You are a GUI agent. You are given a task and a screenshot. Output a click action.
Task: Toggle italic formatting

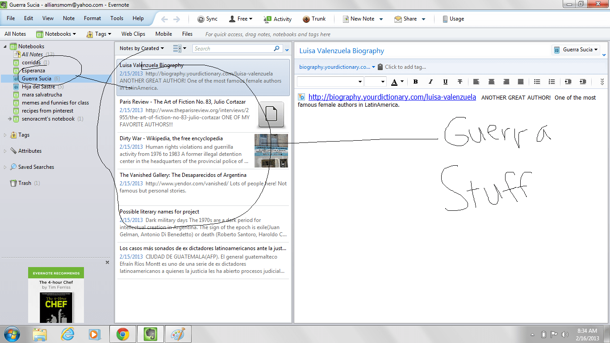tap(430, 82)
